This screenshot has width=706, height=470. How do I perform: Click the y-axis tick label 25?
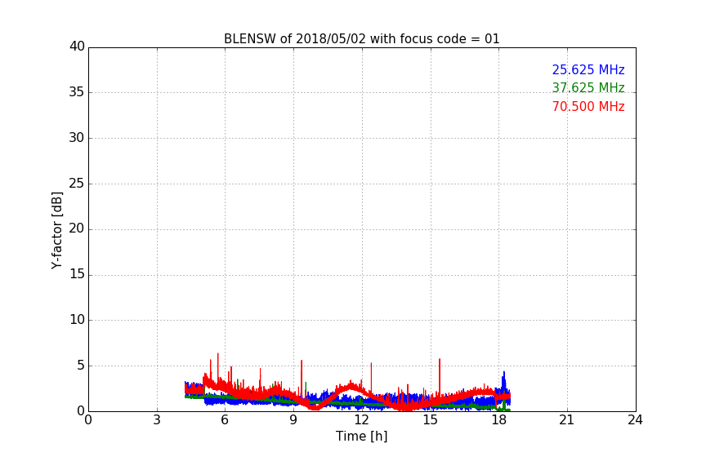77,183
